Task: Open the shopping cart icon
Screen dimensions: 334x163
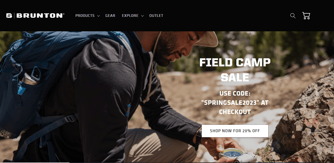Action: pos(306,16)
